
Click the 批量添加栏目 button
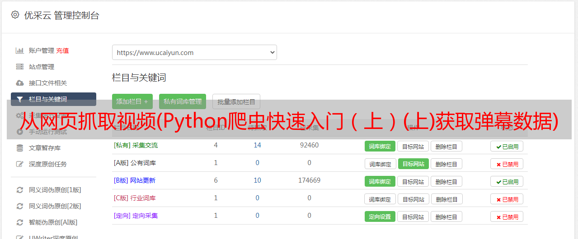(x=236, y=101)
